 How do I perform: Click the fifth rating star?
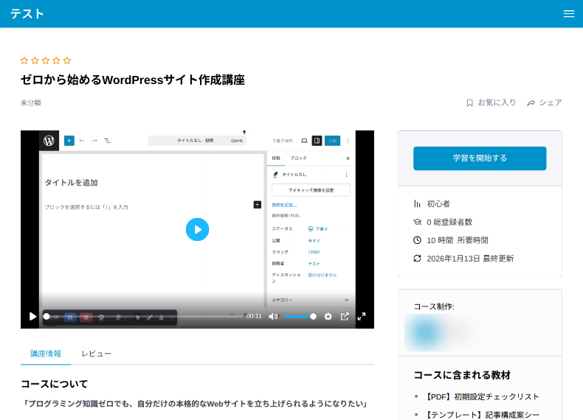pyautogui.click(x=67, y=60)
